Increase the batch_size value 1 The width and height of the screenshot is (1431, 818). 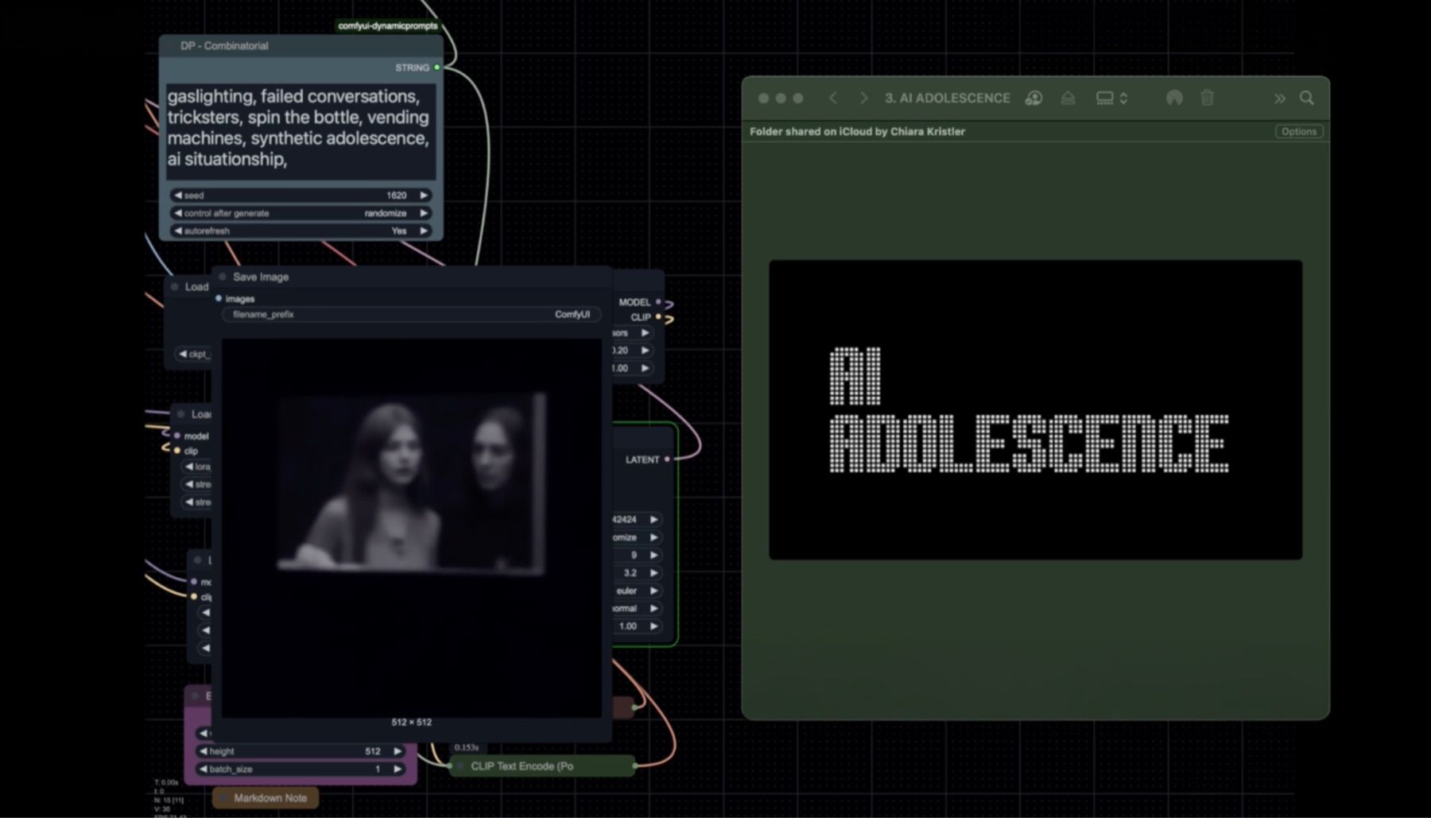pyautogui.click(x=397, y=769)
